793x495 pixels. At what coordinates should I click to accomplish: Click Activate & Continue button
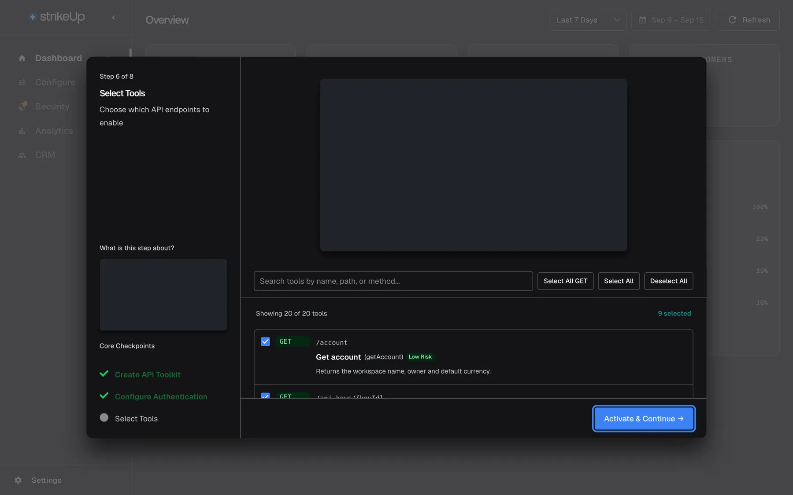[644, 418]
